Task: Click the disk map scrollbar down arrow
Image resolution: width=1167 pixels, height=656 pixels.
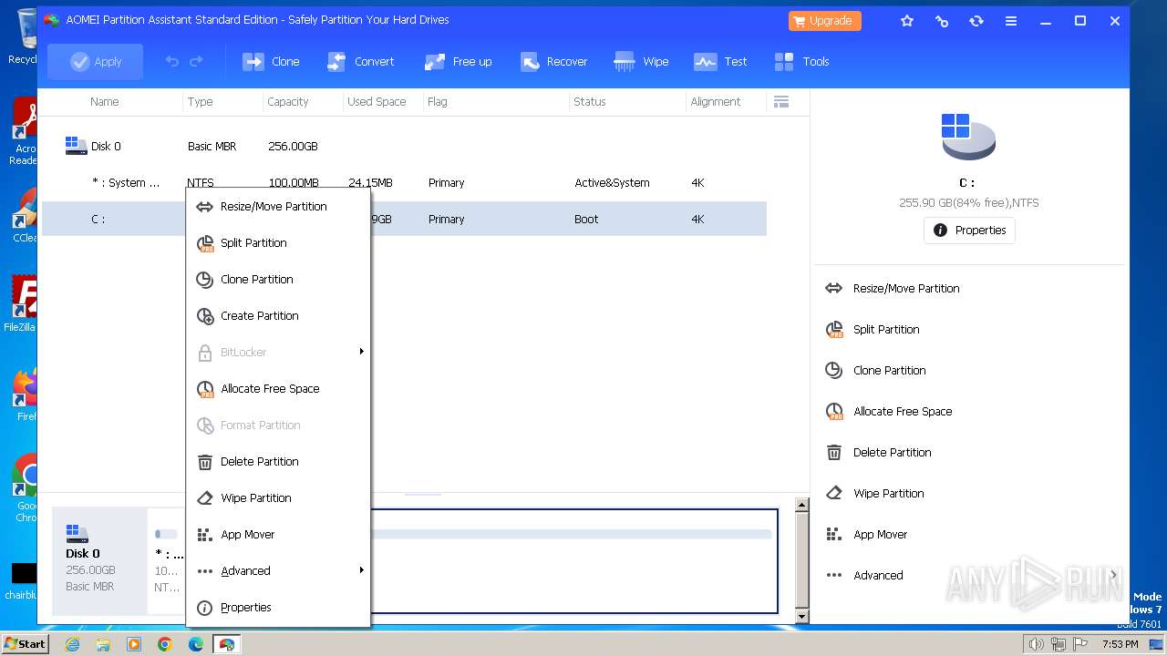Action: (802, 617)
